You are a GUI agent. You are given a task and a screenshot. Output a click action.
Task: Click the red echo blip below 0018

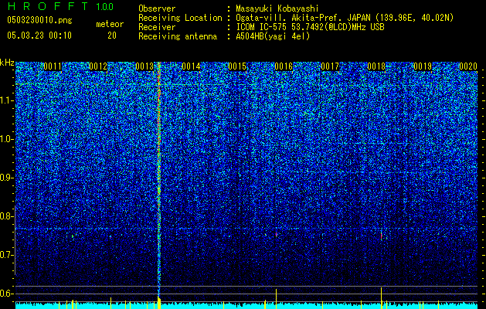click(x=381, y=236)
